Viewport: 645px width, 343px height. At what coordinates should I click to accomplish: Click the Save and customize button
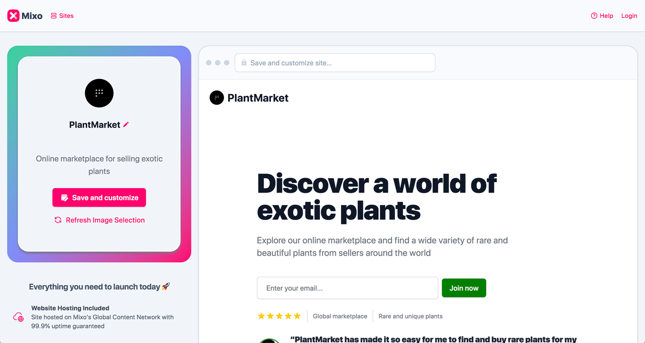[x=99, y=198]
